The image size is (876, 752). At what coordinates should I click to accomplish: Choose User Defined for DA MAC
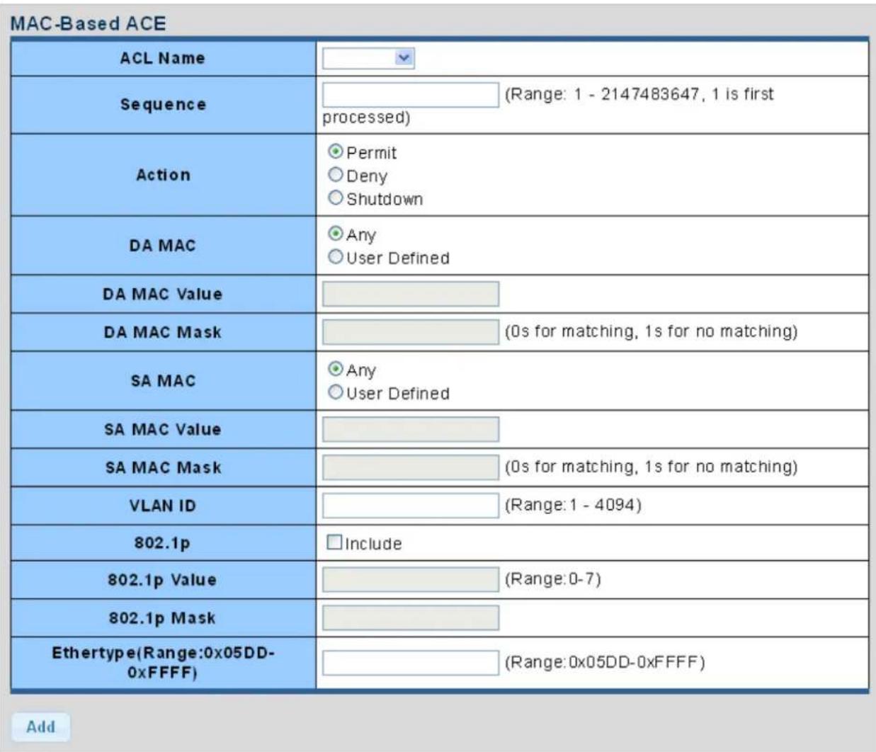coord(336,257)
